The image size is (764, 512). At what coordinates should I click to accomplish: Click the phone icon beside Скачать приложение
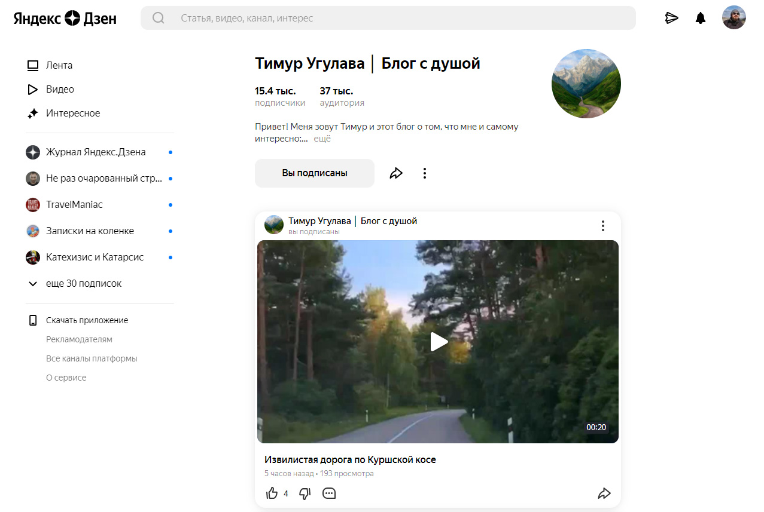pyautogui.click(x=33, y=320)
